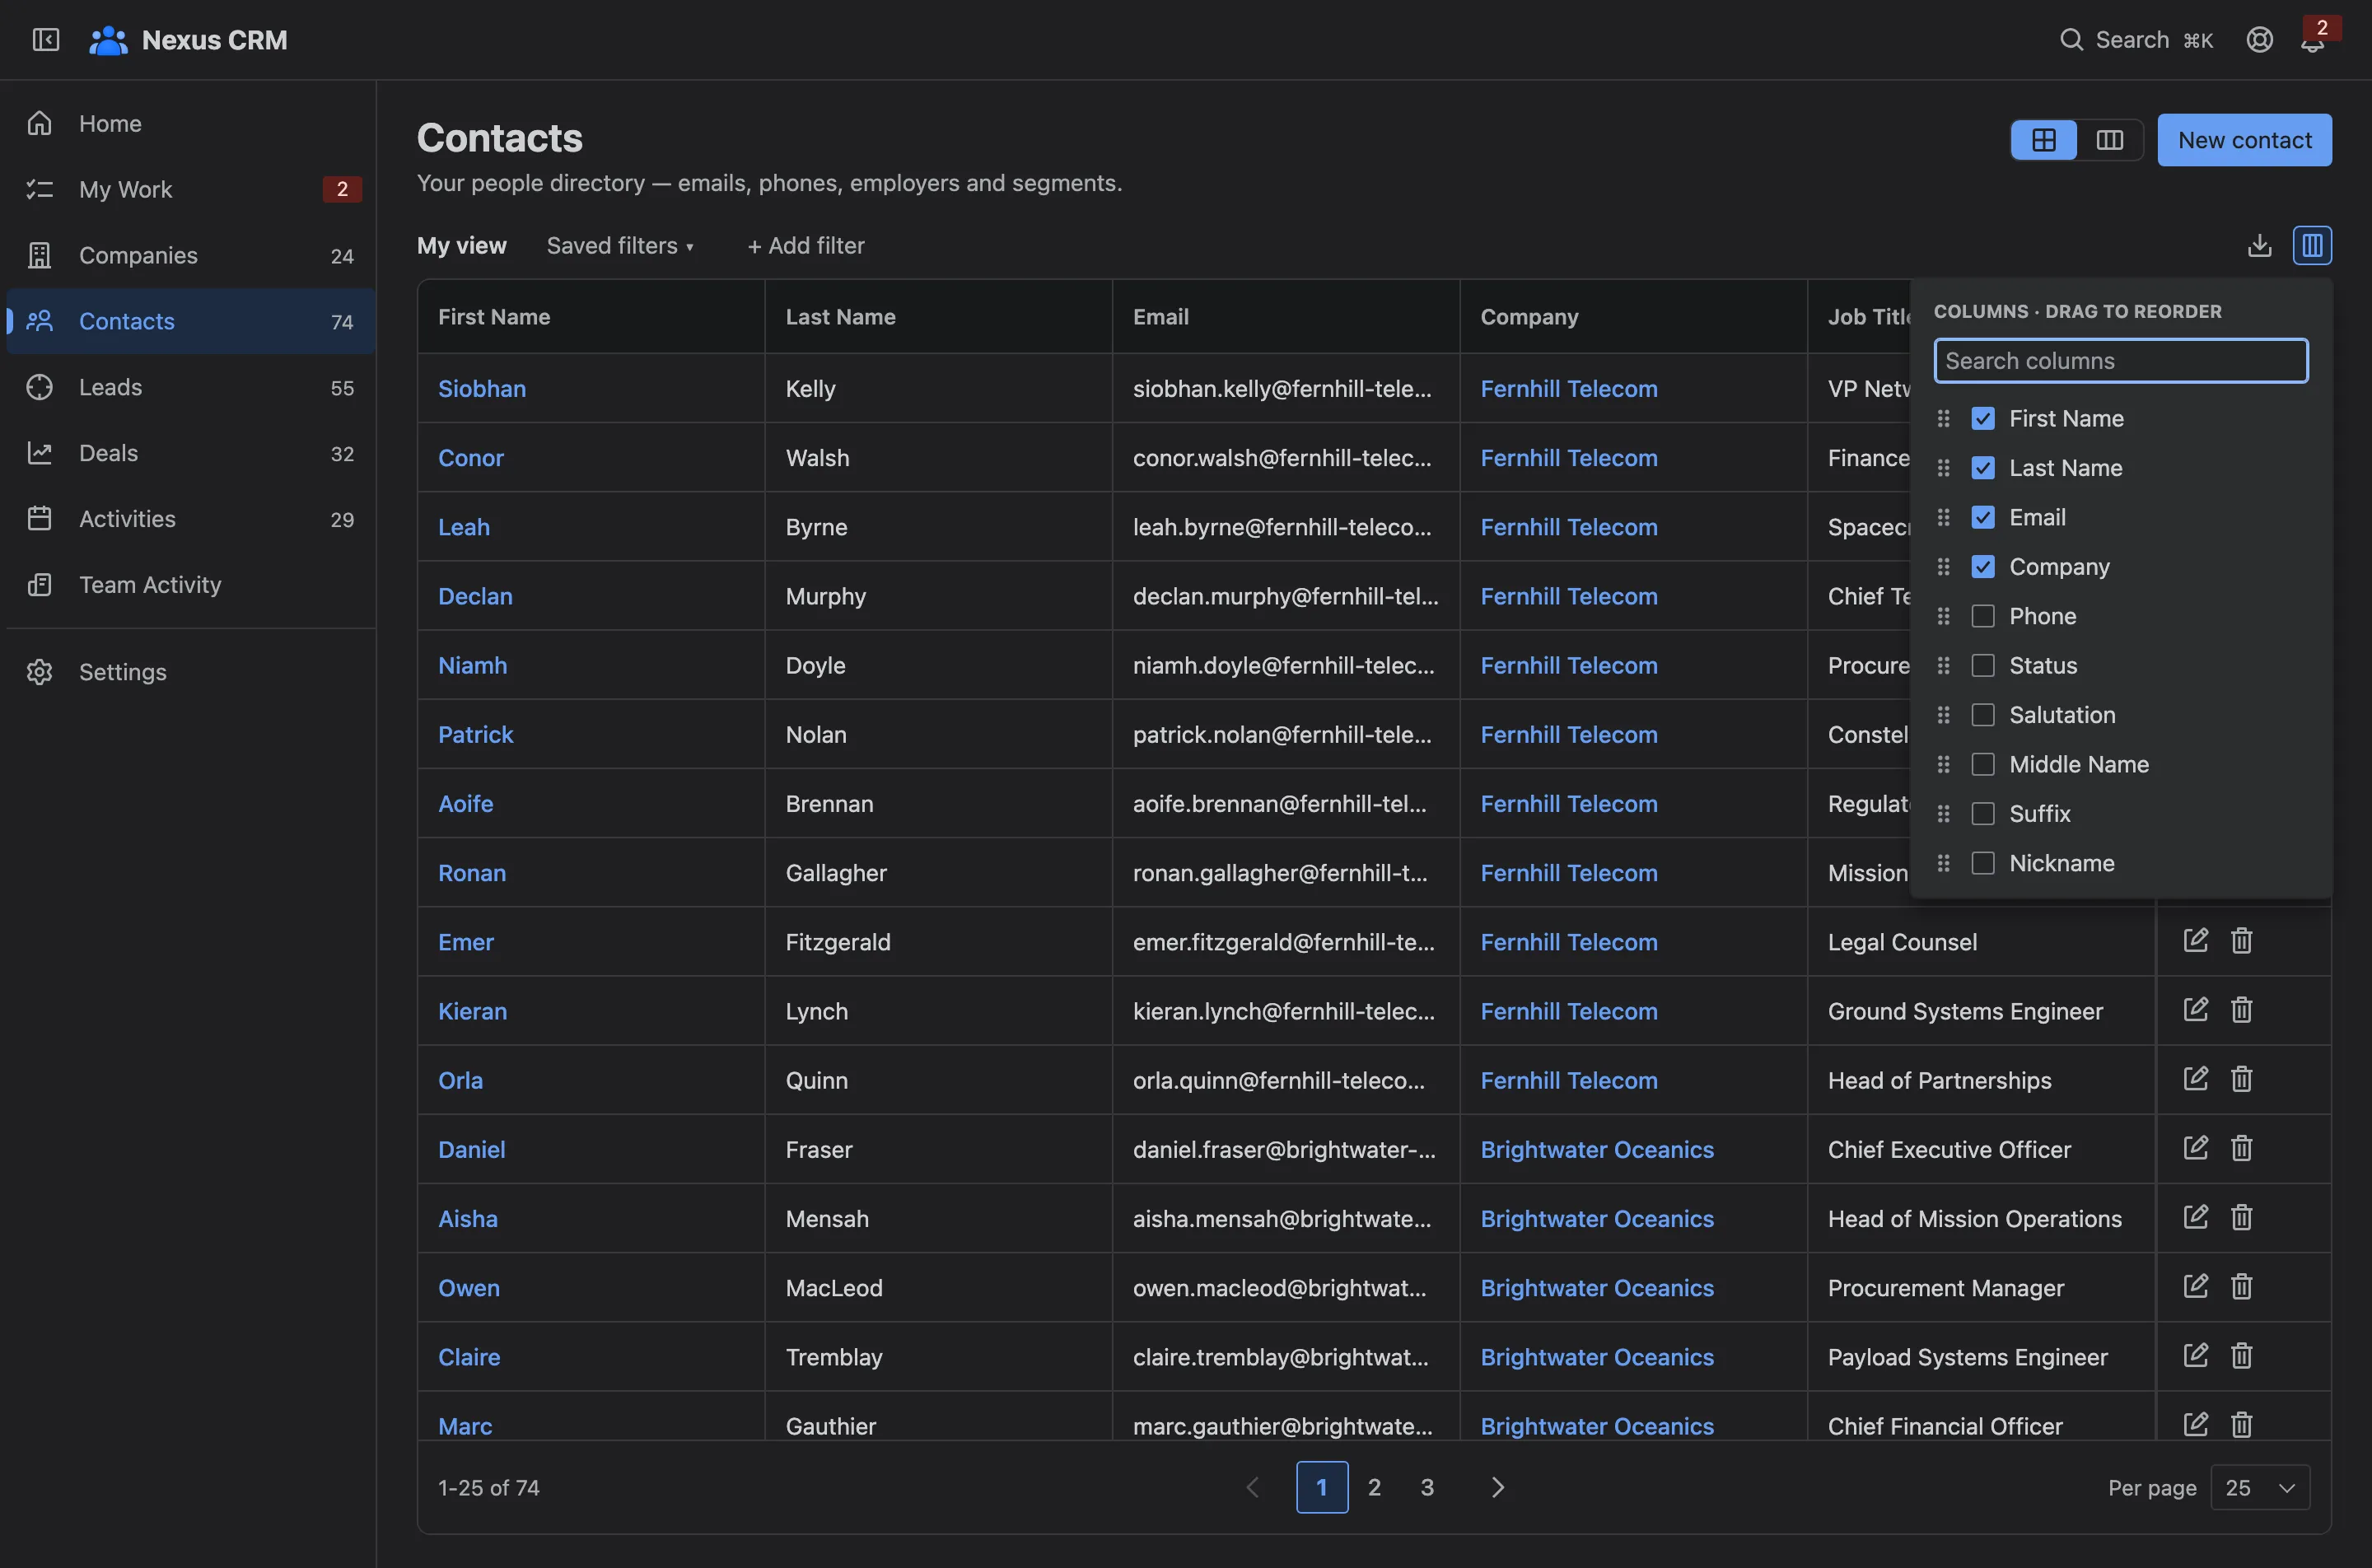Image resolution: width=2372 pixels, height=1568 pixels.
Task: Switch to board columns view icon
Action: [x=2110, y=140]
